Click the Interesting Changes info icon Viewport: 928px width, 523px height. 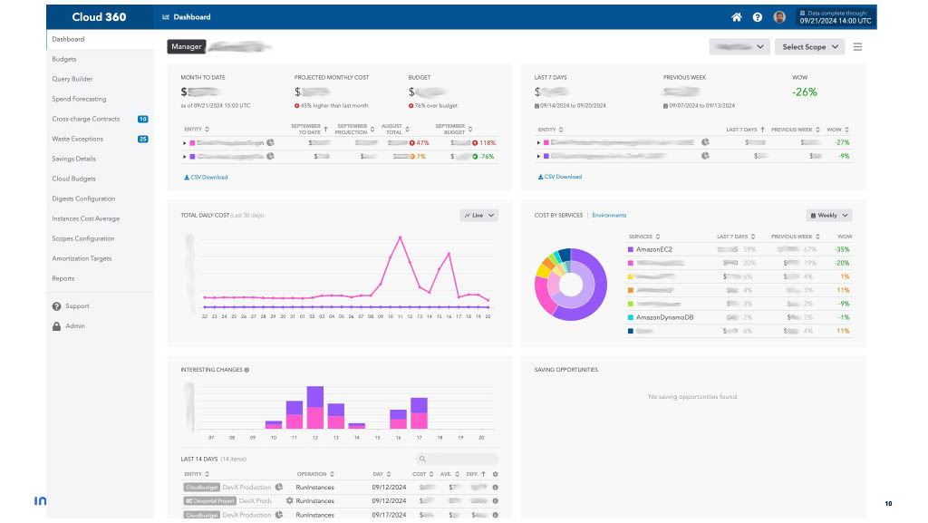[x=246, y=370]
